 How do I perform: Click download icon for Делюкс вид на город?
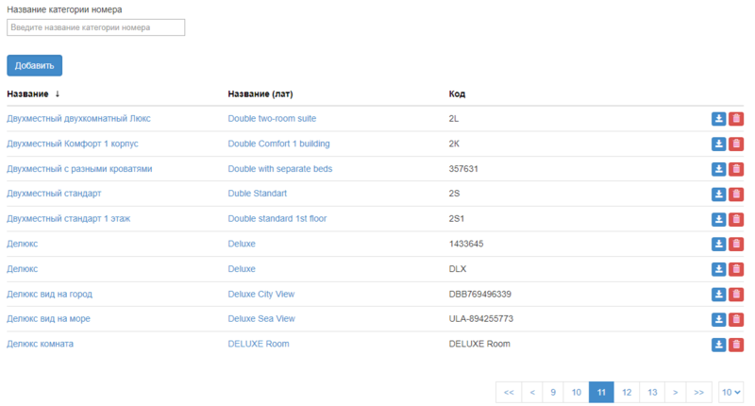coord(718,295)
